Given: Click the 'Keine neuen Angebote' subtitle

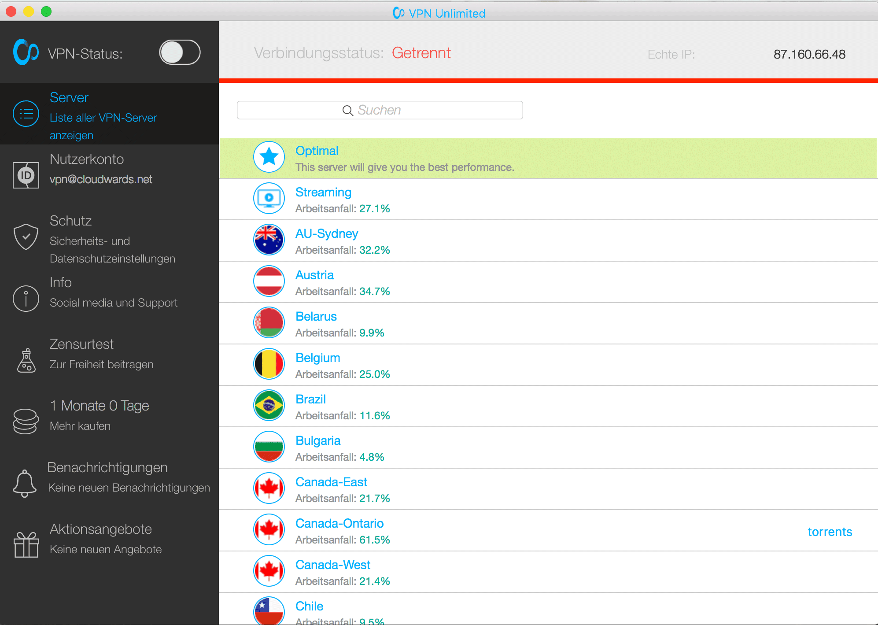Looking at the screenshot, I should [x=106, y=549].
